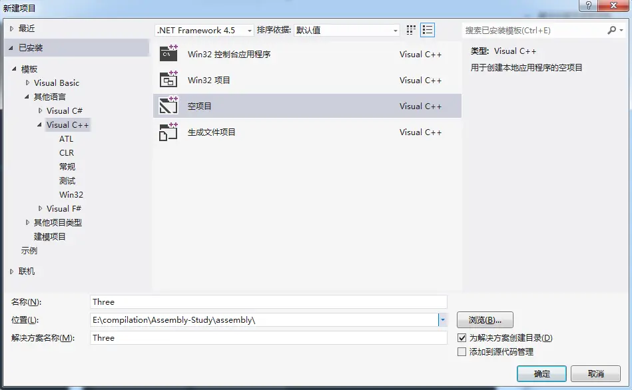Expand the 其他项目类型 node
The height and width of the screenshot is (390, 632).
[27, 222]
